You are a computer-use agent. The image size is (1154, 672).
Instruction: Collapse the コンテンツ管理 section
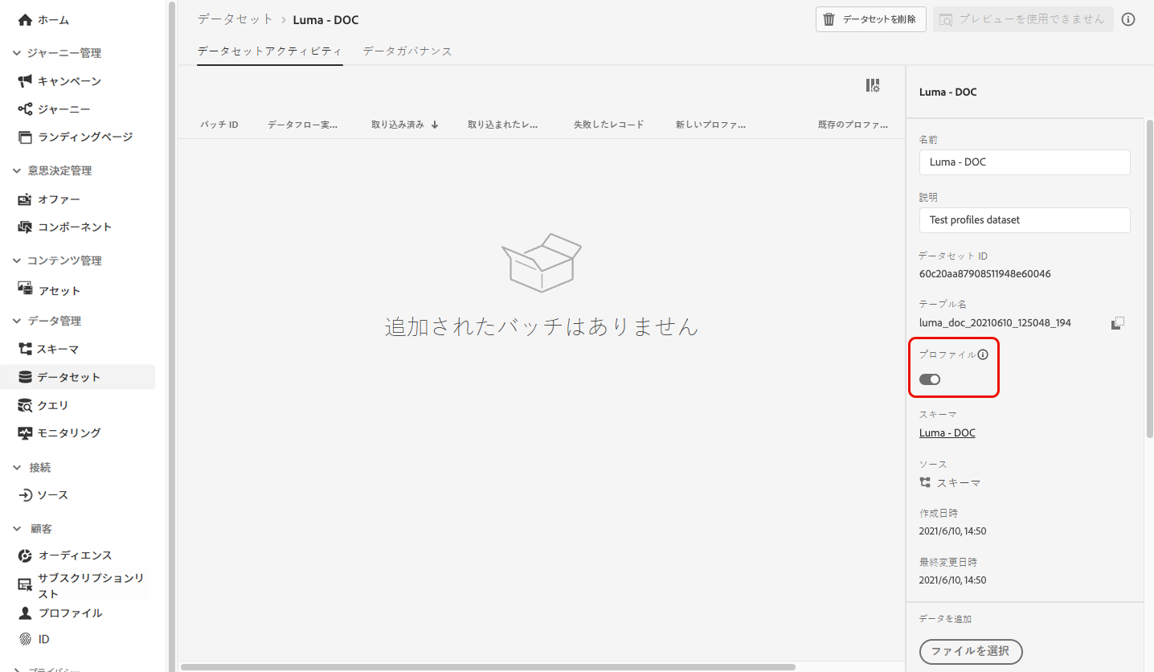coord(18,260)
